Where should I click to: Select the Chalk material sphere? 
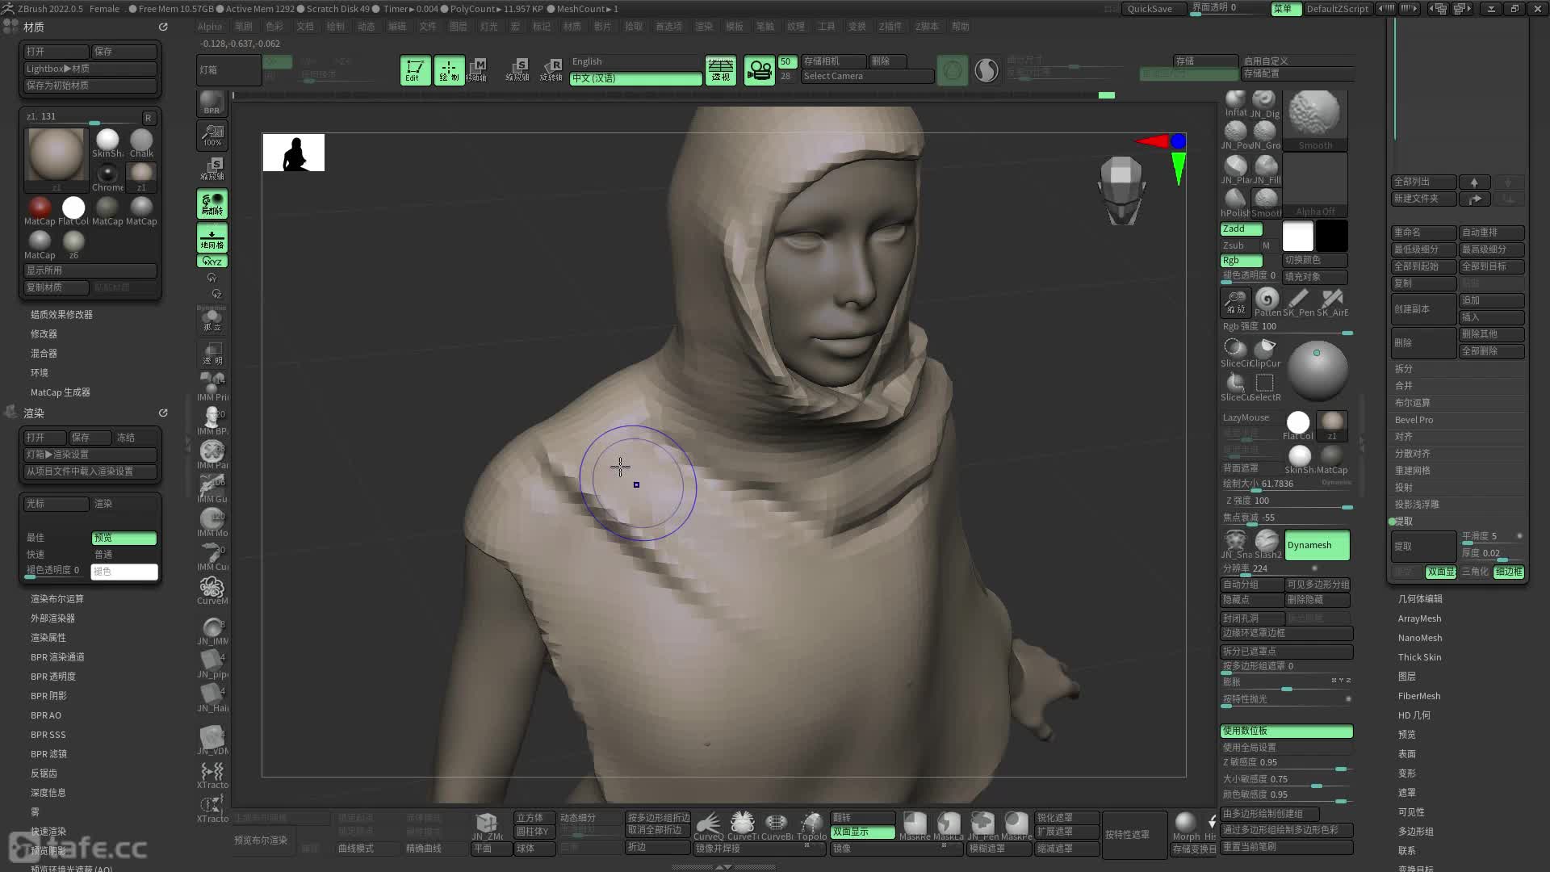[141, 143]
